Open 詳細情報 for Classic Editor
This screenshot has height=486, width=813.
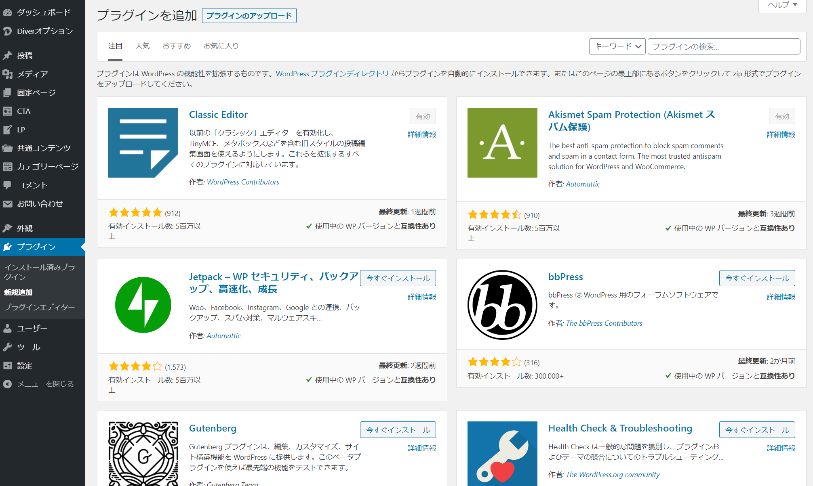click(x=422, y=135)
